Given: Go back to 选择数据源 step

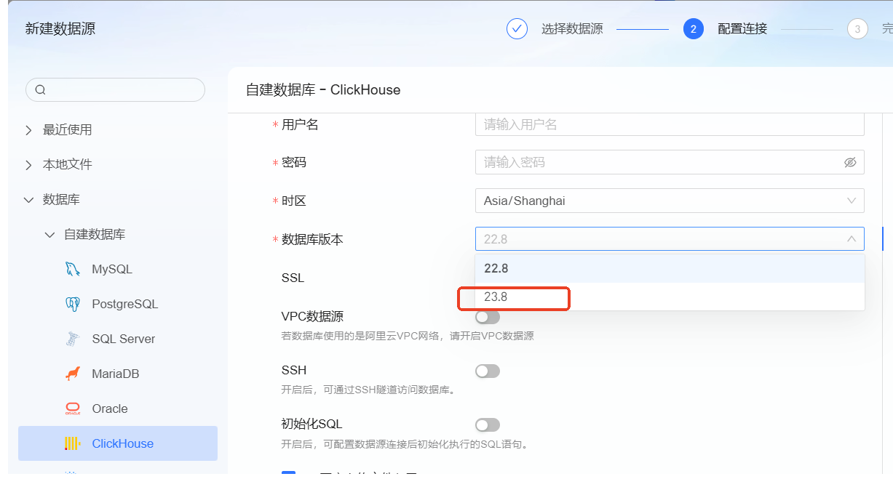Looking at the screenshot, I should [571, 29].
